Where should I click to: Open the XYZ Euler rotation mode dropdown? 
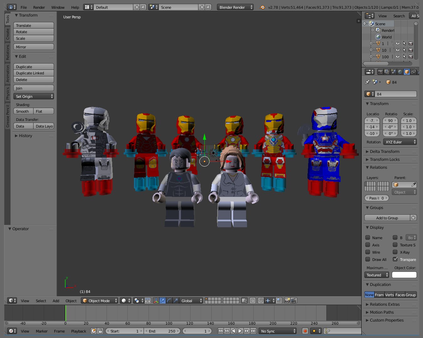click(400, 142)
